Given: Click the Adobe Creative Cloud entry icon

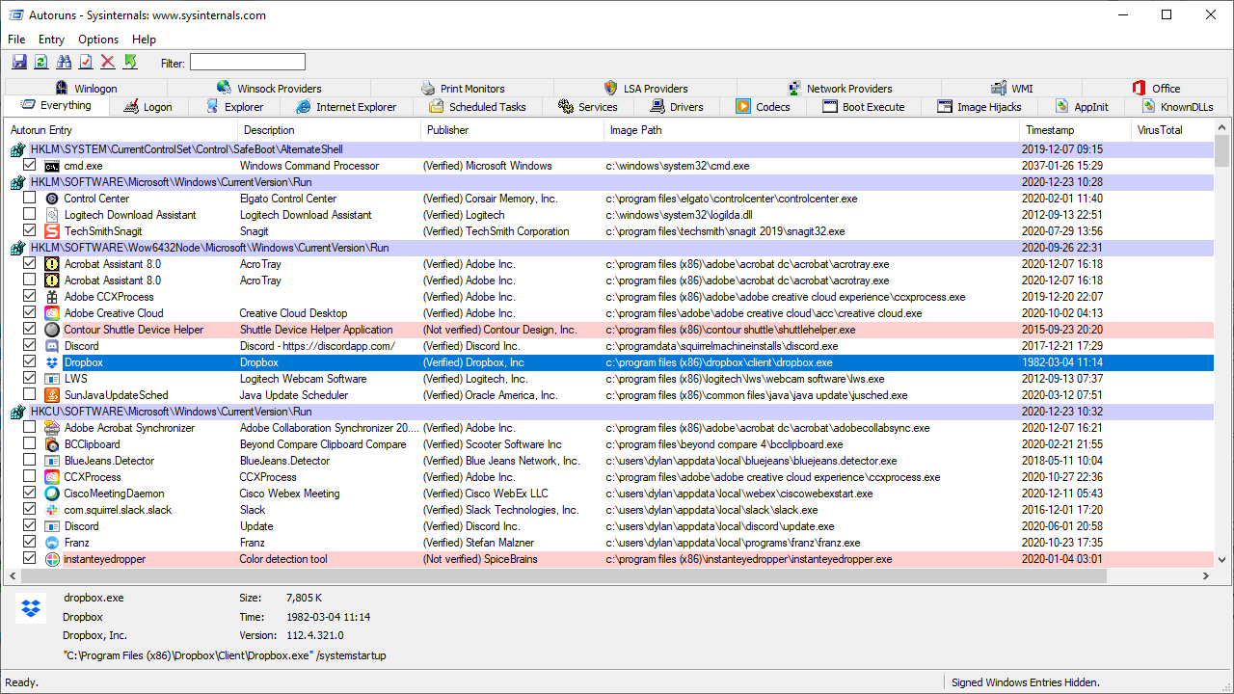Looking at the screenshot, I should point(52,313).
